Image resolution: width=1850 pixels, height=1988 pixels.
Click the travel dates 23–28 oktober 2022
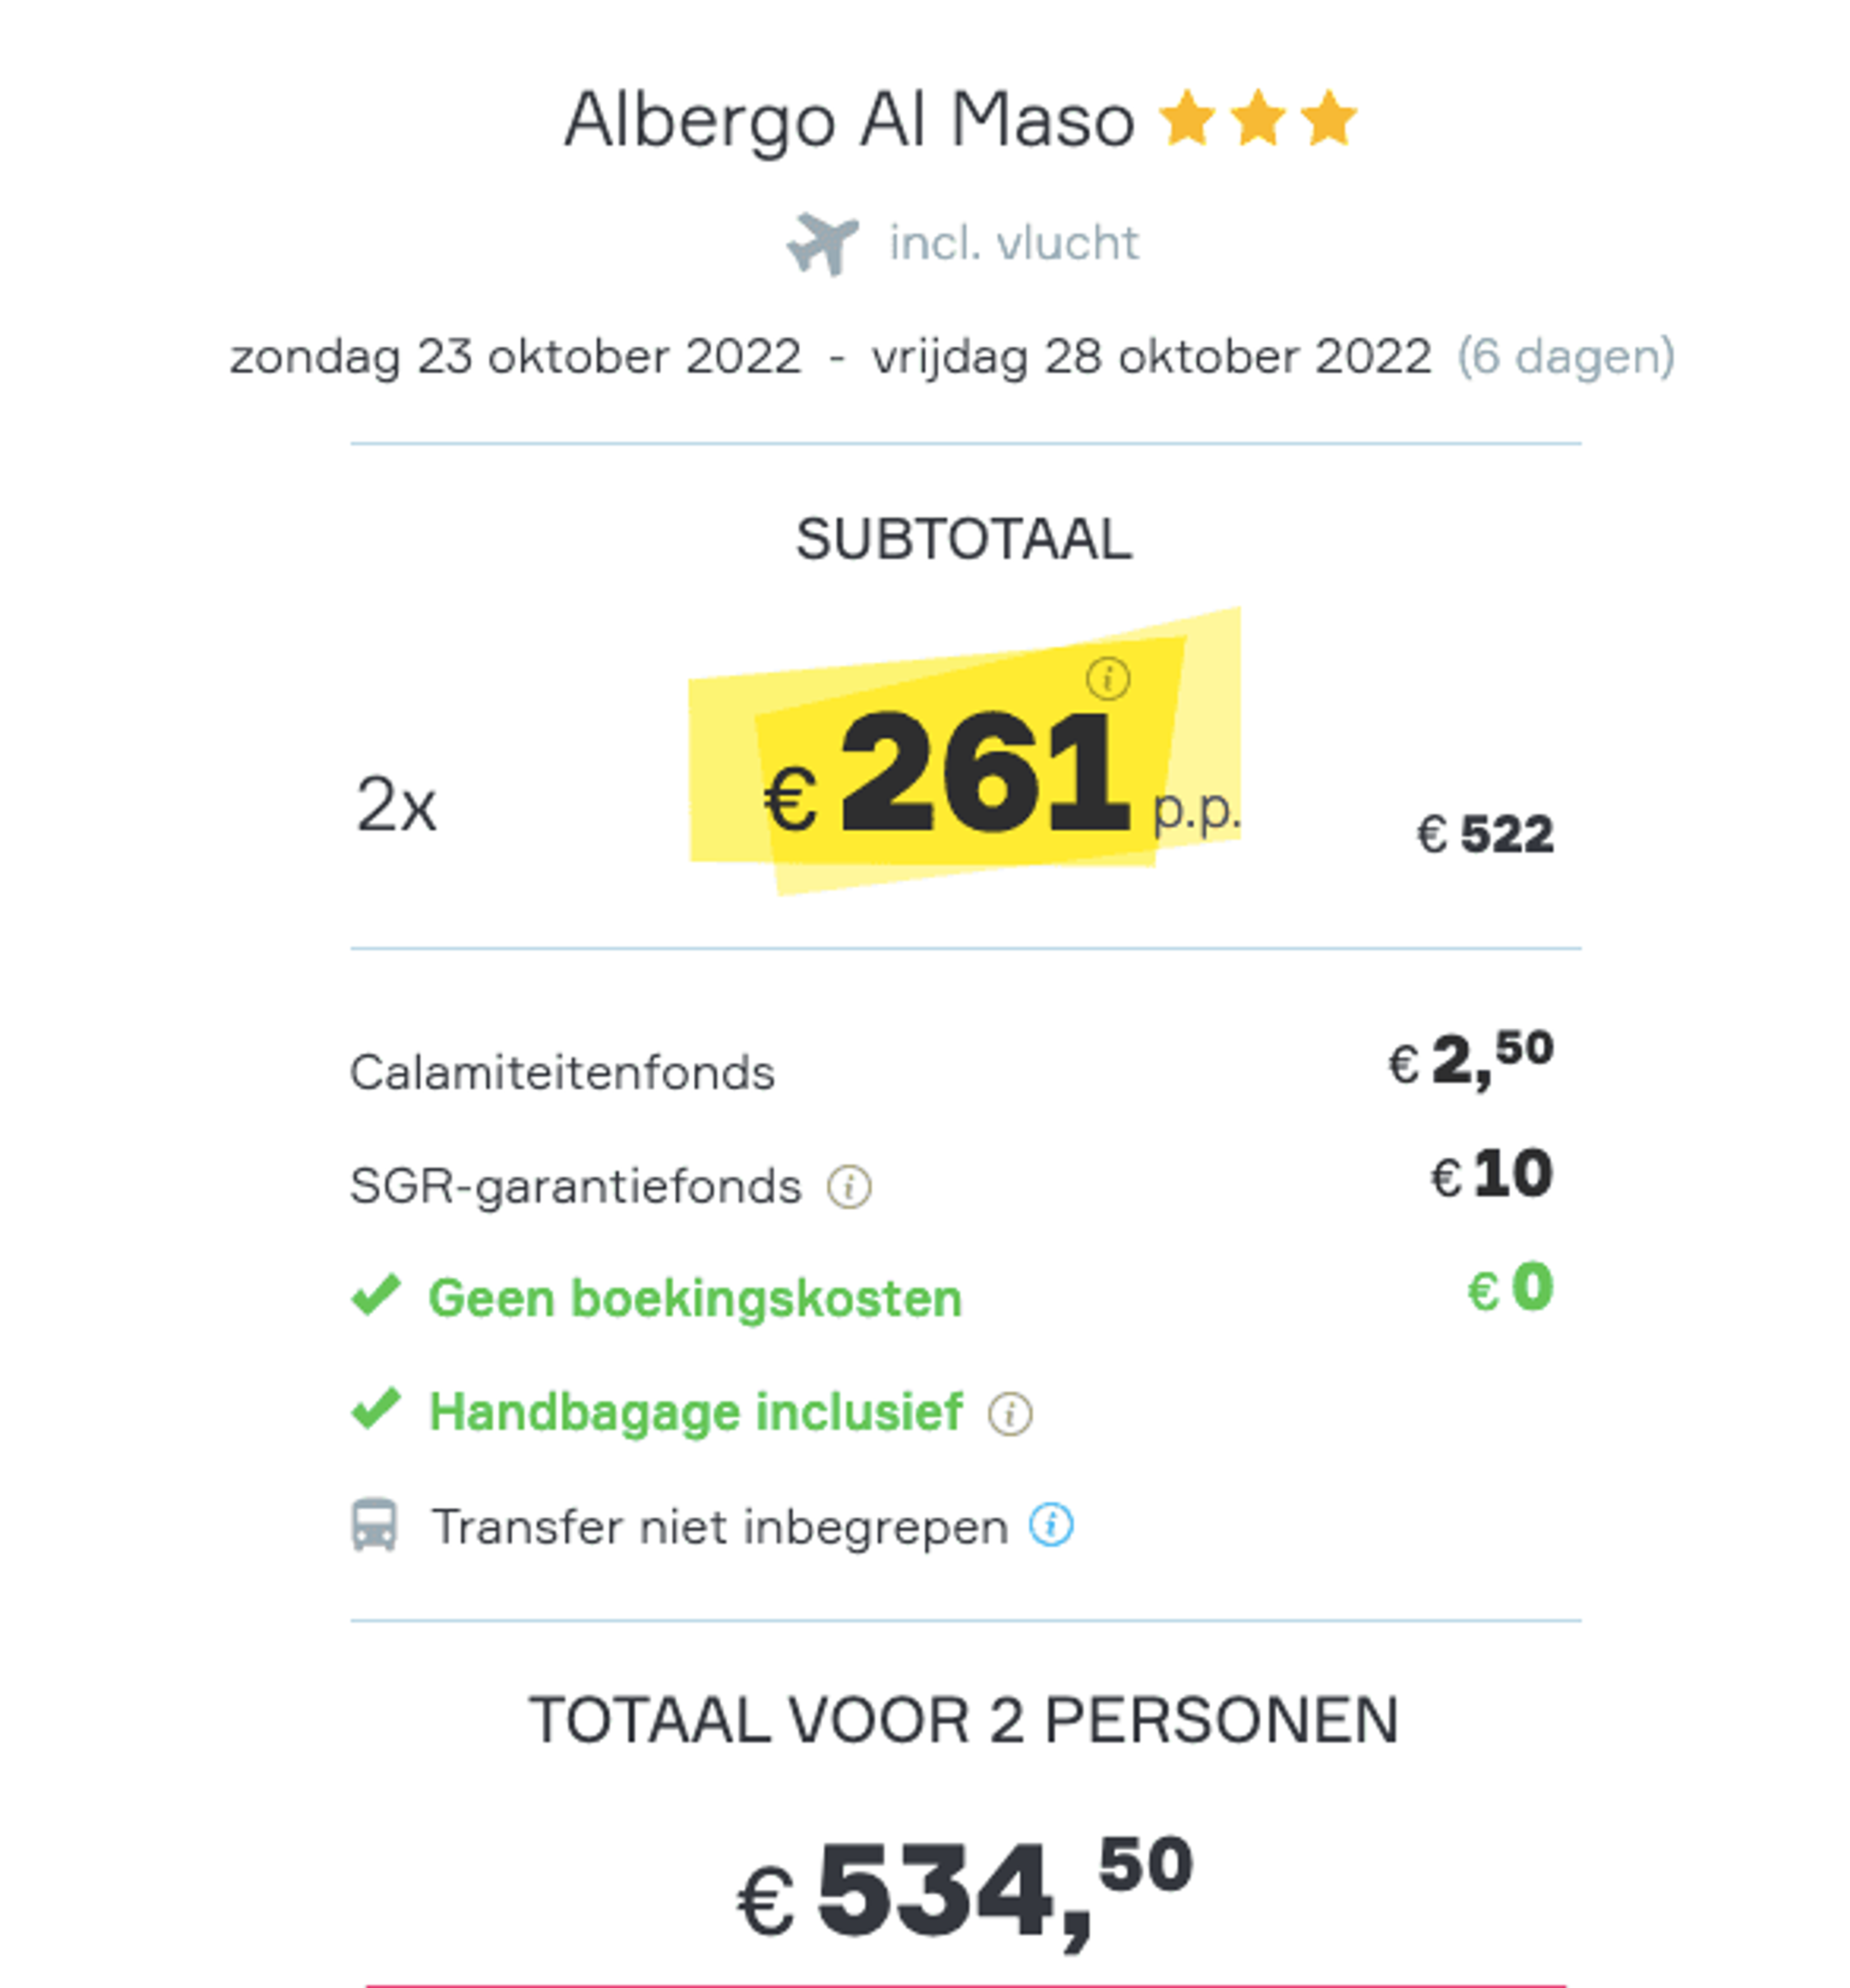pyautogui.click(x=831, y=357)
